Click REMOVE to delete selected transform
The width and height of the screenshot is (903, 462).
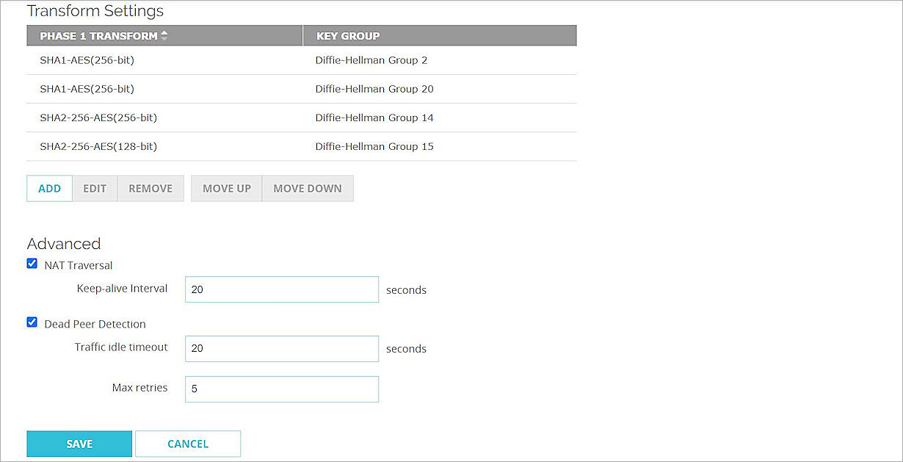coord(150,188)
